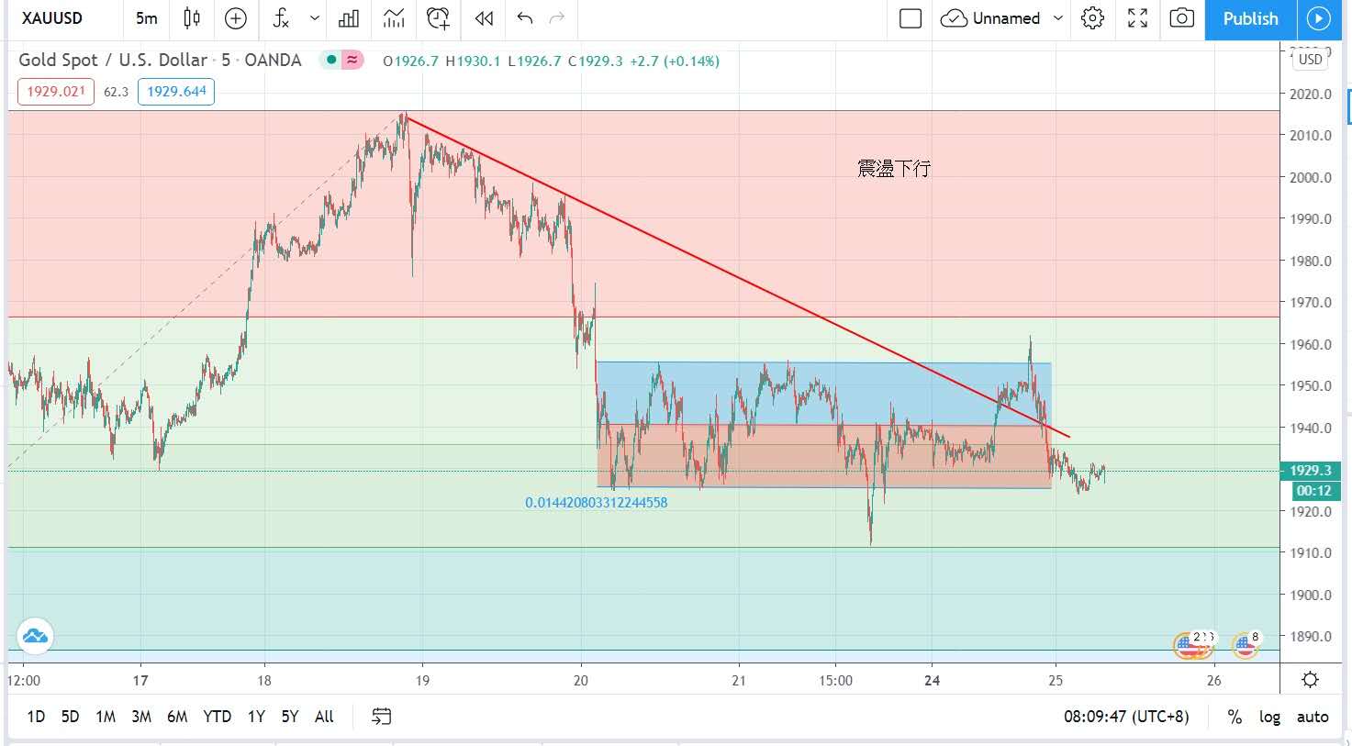The image size is (1352, 746).
Task: Click the compare or add symbol icon
Action: click(x=236, y=18)
